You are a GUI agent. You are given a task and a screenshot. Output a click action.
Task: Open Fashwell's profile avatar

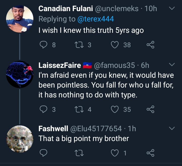(19, 139)
